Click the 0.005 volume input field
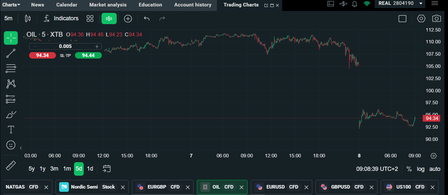This screenshot has height=195, width=448. [x=65, y=46]
